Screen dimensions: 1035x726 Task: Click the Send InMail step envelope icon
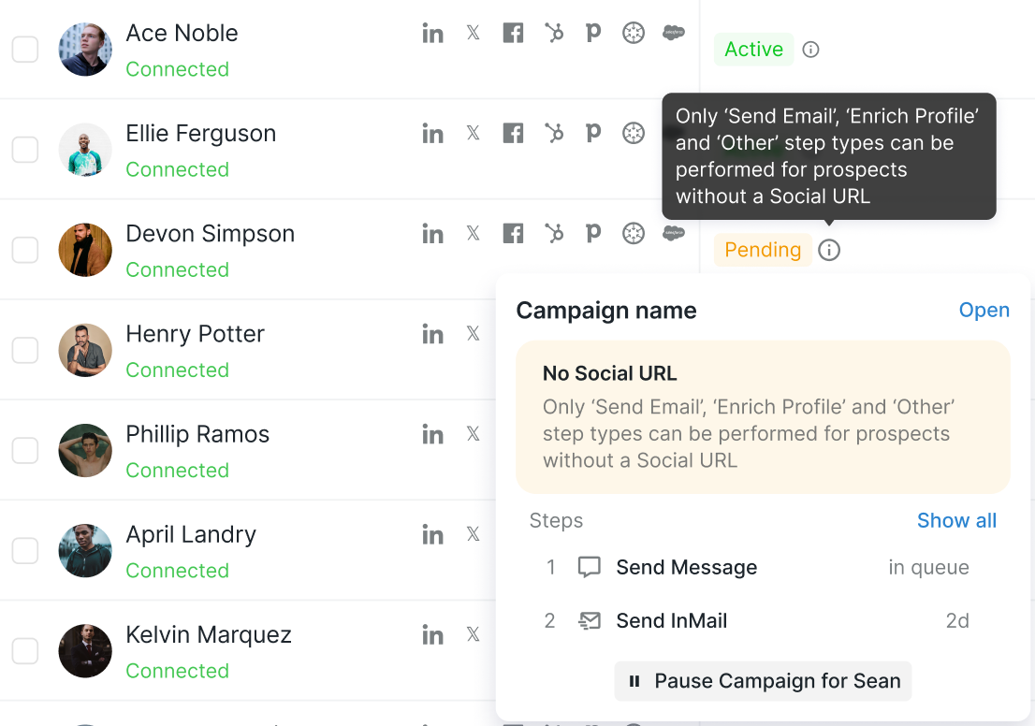589,621
